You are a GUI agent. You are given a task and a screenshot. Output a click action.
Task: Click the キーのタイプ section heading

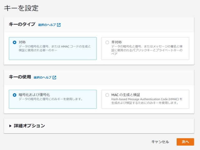(22, 24)
